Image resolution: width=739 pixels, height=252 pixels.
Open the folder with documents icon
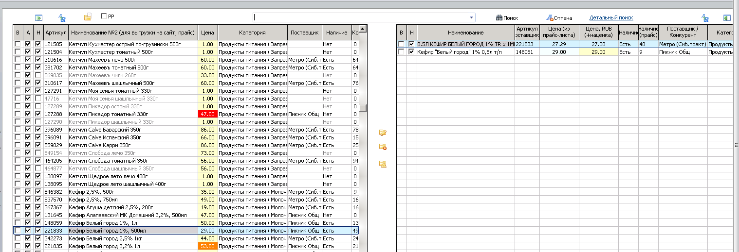pos(88,17)
